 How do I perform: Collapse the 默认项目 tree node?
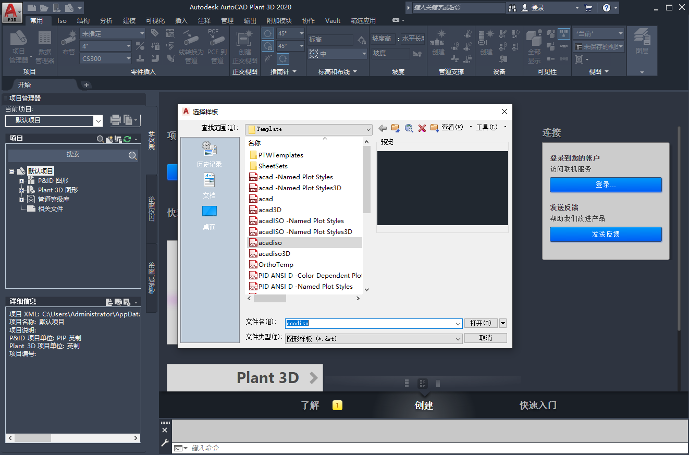(11, 171)
